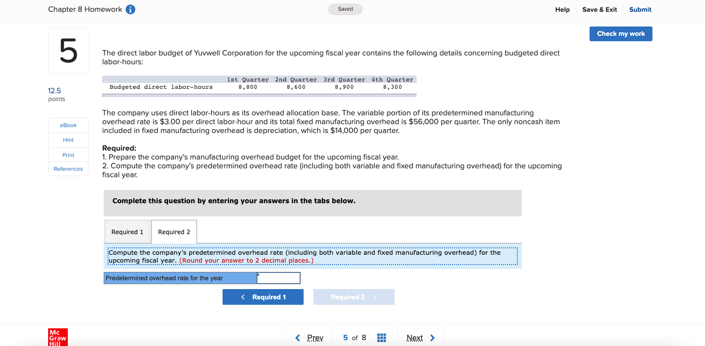Image resolution: width=705 pixels, height=346 pixels.
Task: Click the 'Round your answer to 2 decimal places' note
Action: click(246, 261)
